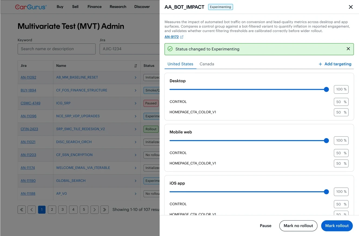The width and height of the screenshot is (359, 236).
Task: Close the AA_BOT_IMPACT side panel
Action: tap(351, 7)
